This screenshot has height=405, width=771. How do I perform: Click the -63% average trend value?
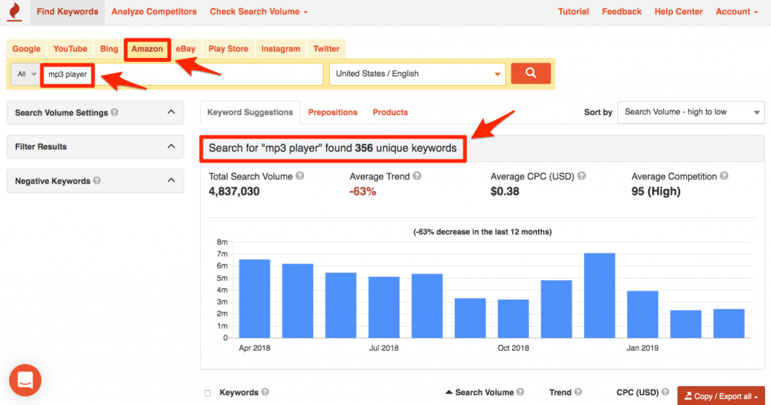coord(363,191)
